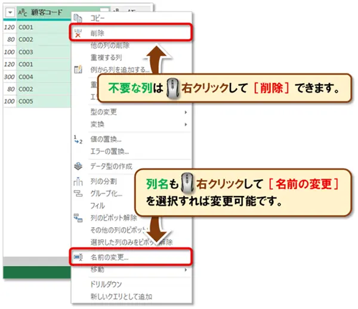Open the 移動 menu entry
358x309 pixels.
(97, 270)
